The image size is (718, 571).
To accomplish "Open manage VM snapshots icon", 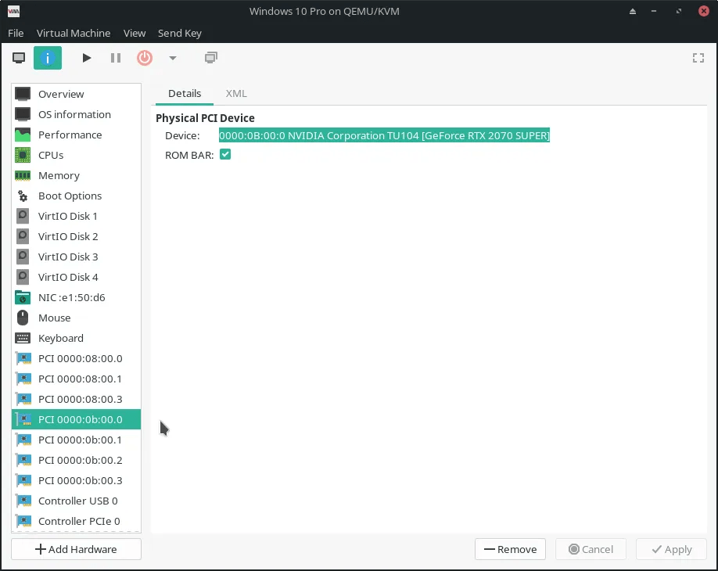I will [x=211, y=58].
